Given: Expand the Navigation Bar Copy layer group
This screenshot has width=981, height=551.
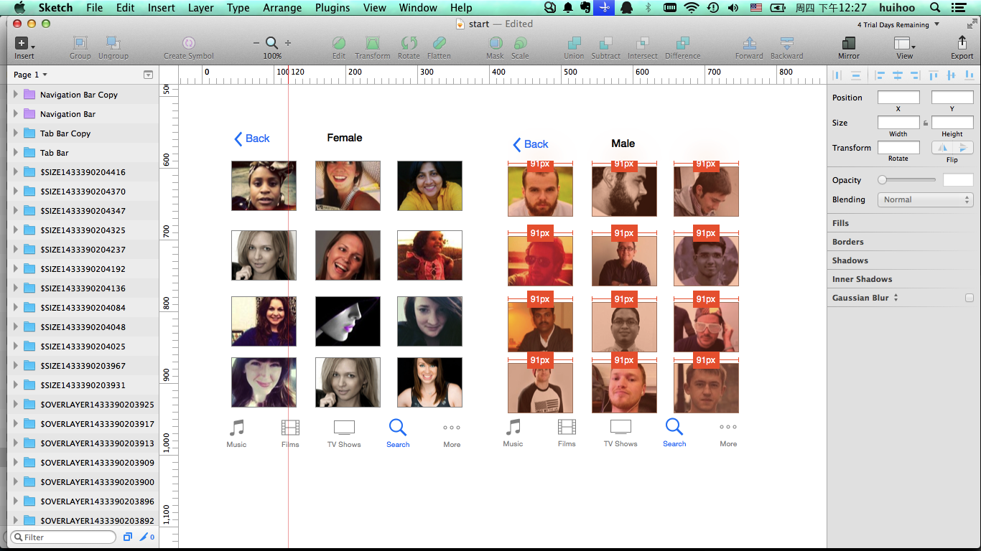Looking at the screenshot, I should click(x=16, y=95).
